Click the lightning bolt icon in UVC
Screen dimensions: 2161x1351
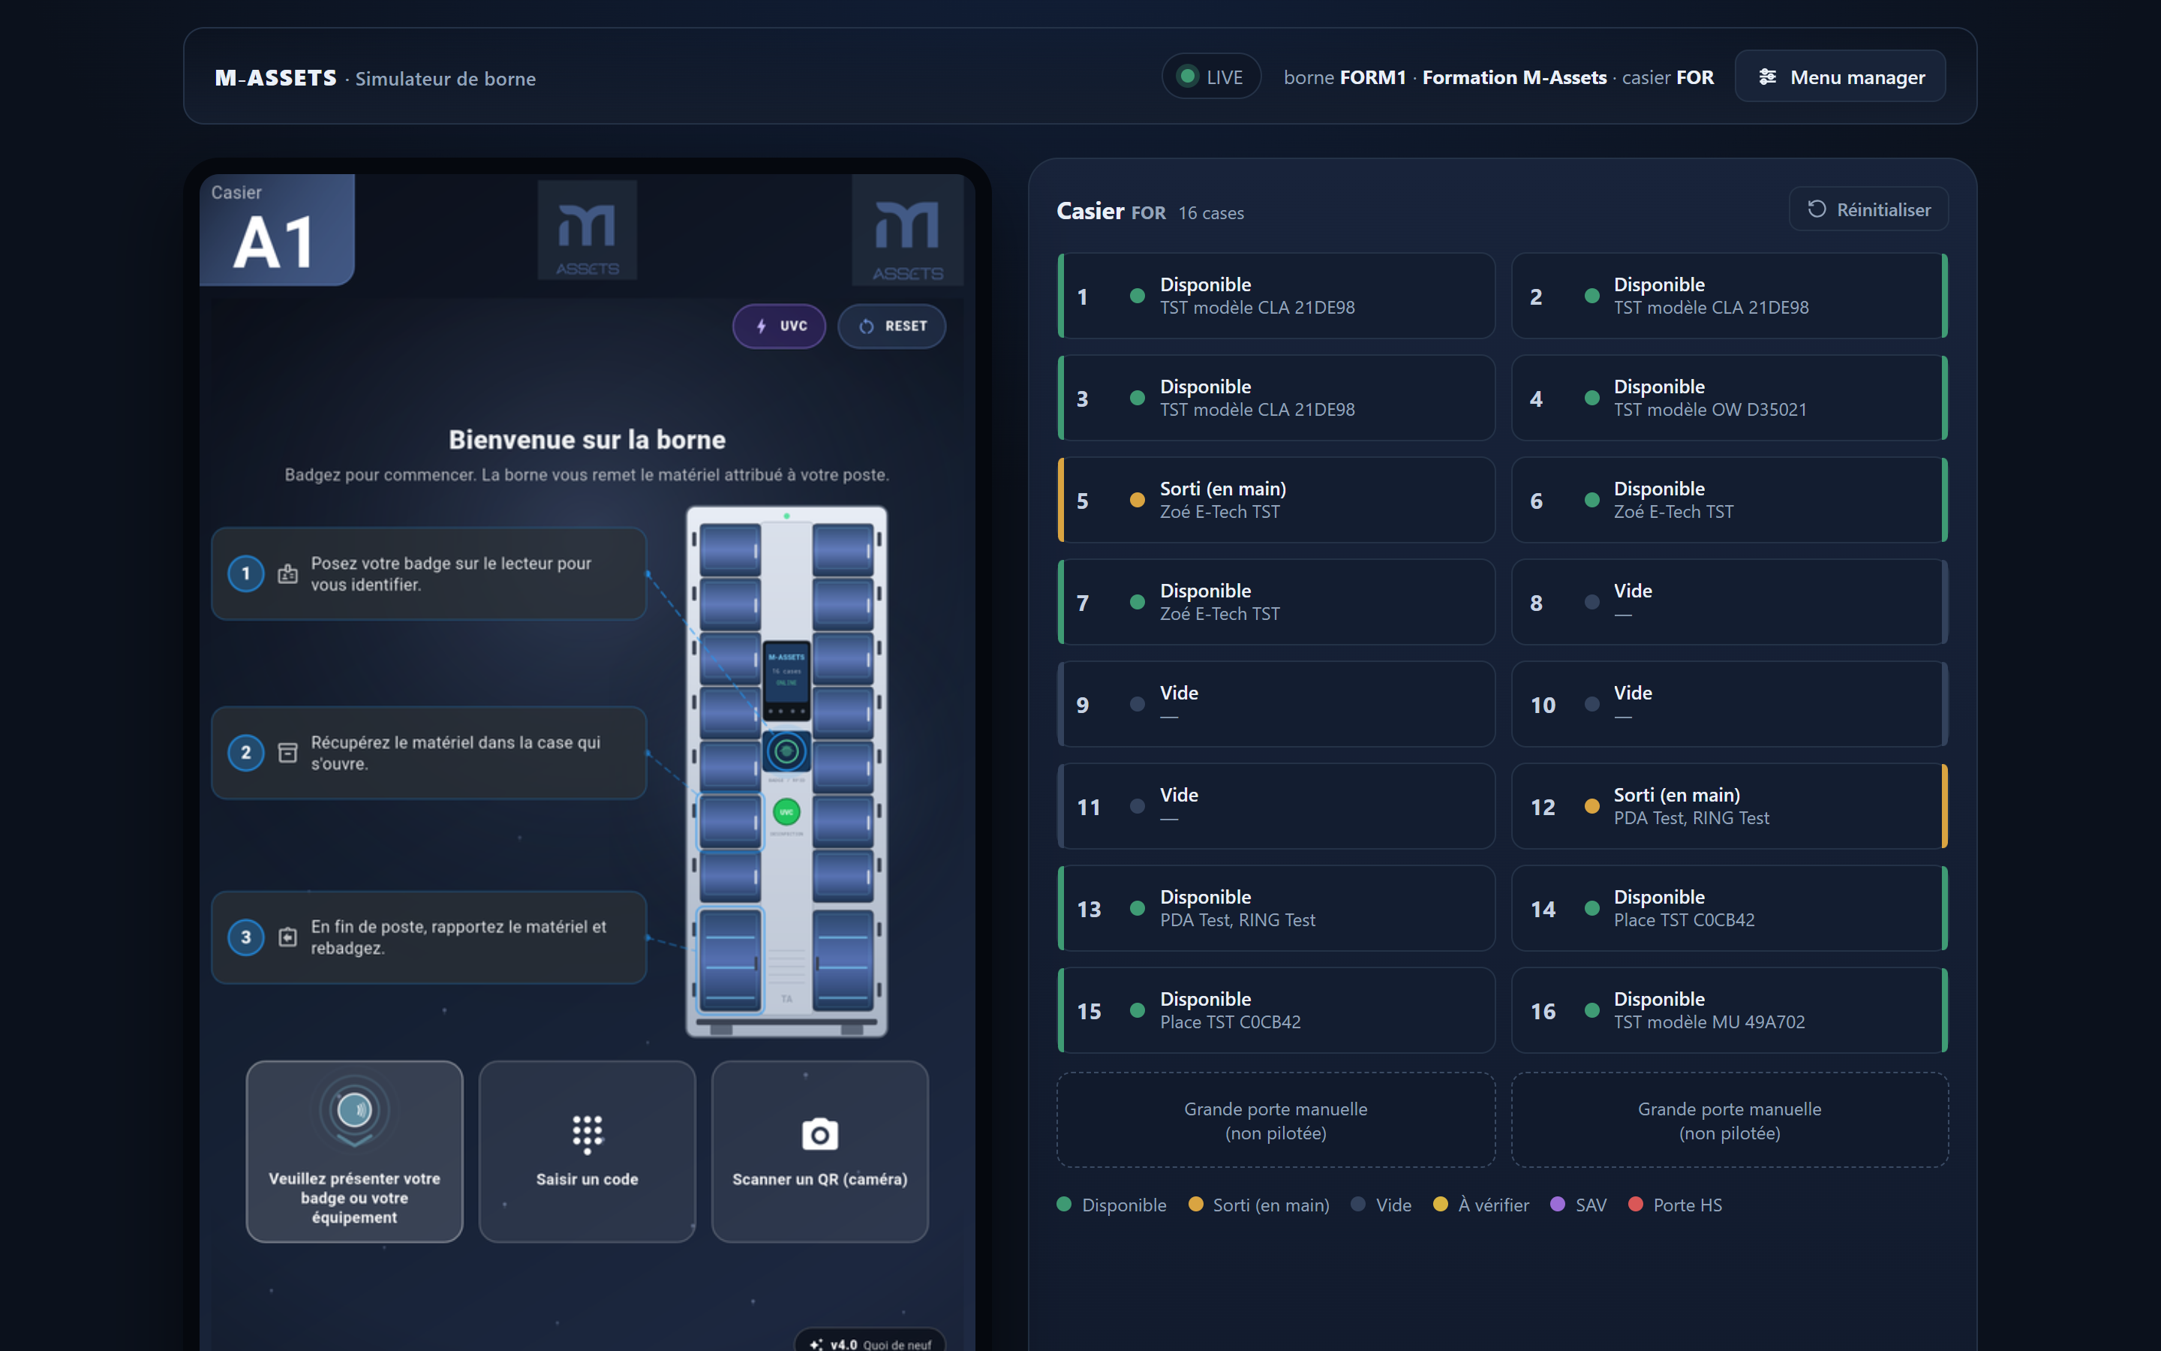pos(761,326)
